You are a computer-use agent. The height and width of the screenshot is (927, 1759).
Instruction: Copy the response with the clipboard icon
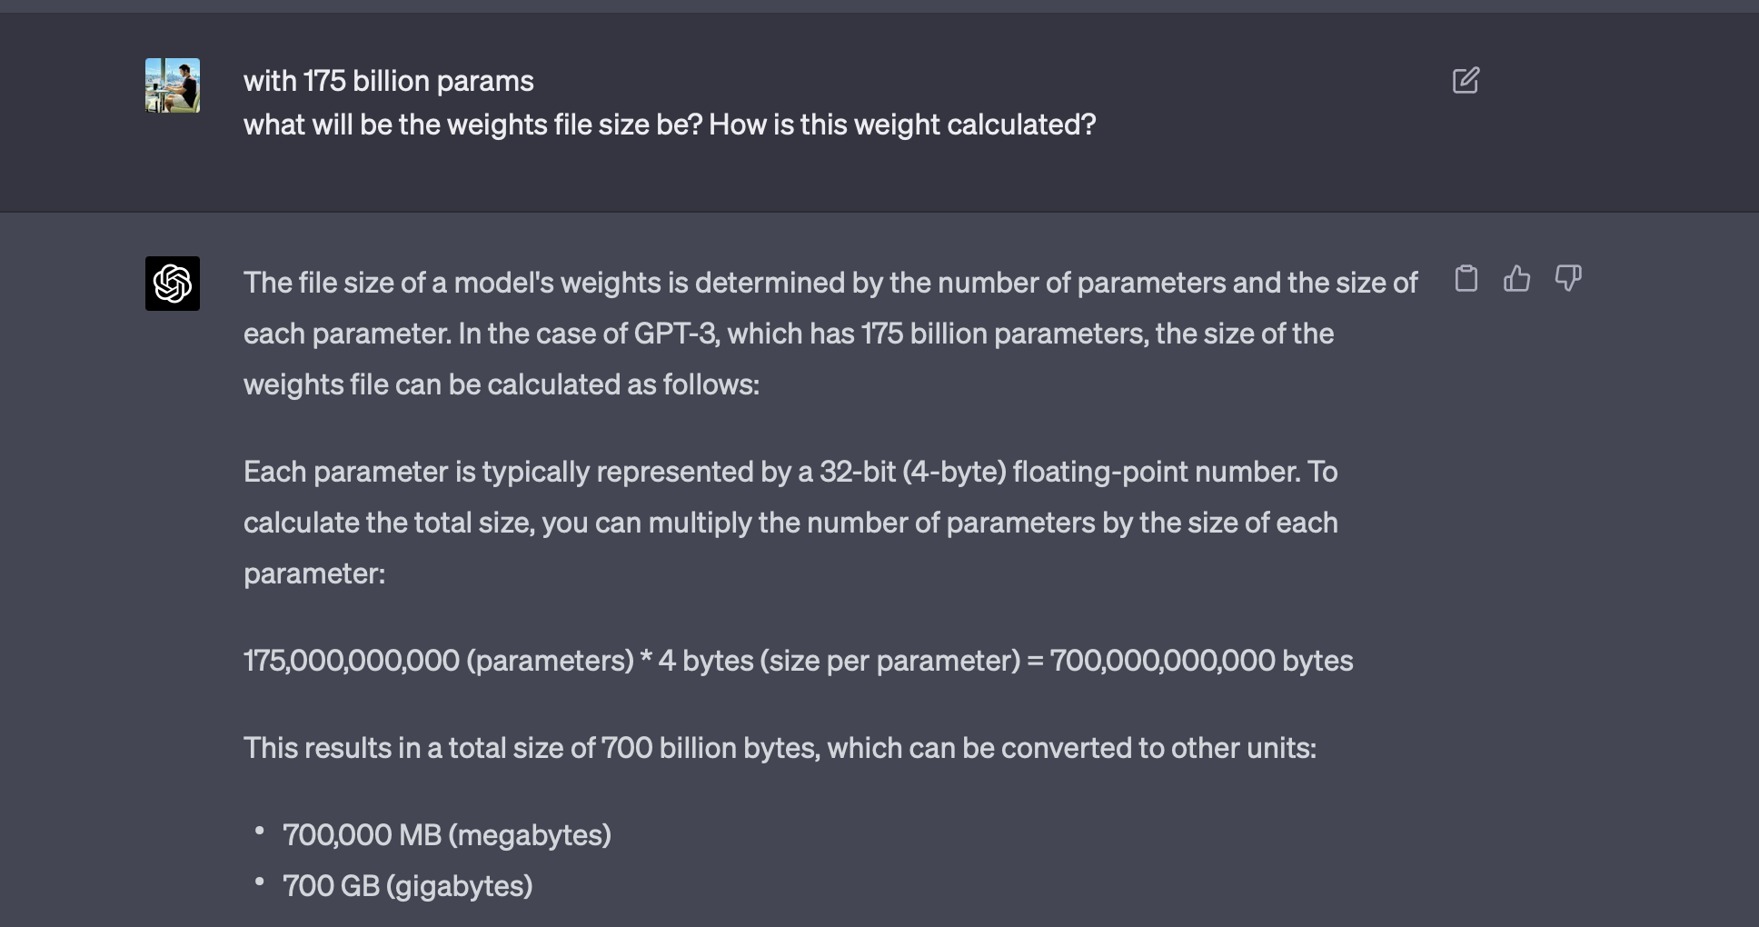click(1466, 278)
